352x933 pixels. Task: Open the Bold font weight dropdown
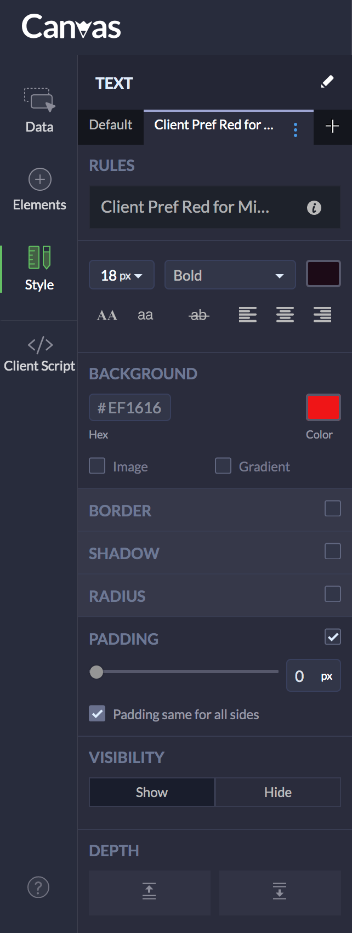click(x=230, y=275)
